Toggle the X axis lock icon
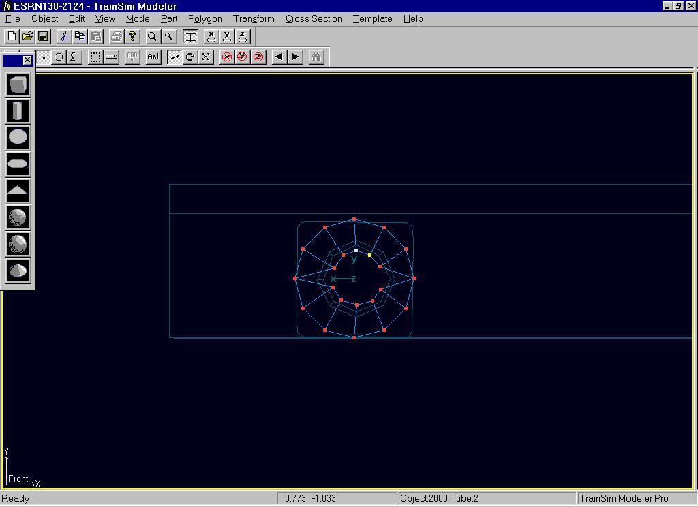The image size is (698, 507). click(226, 57)
